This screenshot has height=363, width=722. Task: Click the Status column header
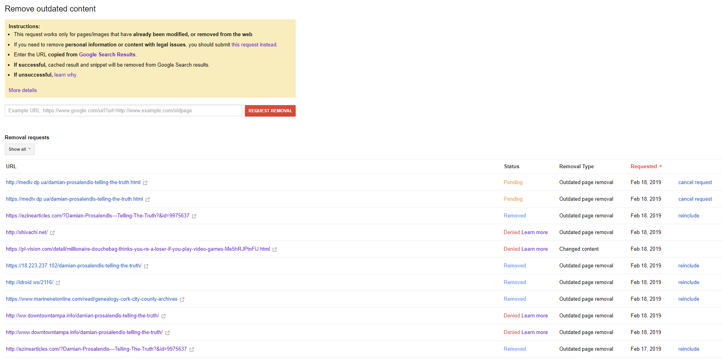(x=512, y=167)
